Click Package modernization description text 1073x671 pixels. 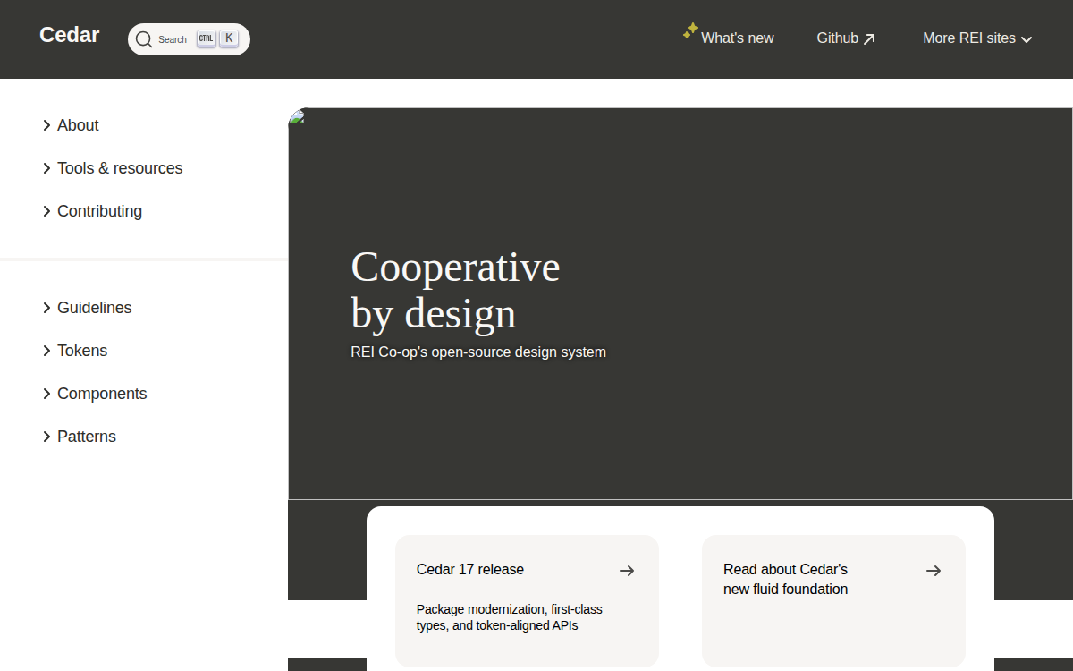tap(510, 617)
